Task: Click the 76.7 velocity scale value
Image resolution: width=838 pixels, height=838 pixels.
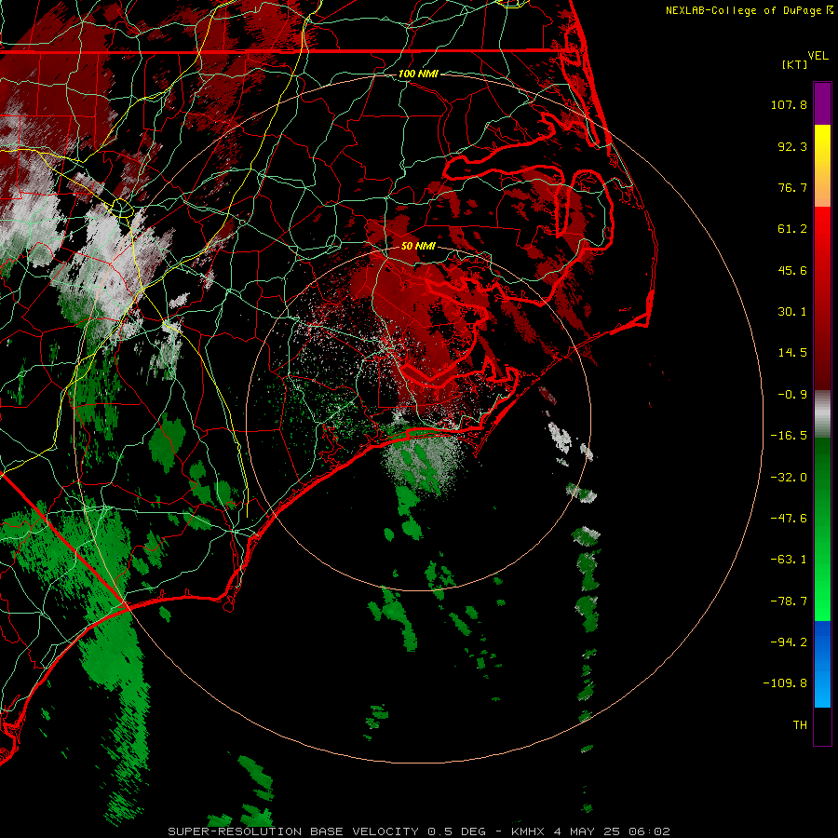Action: click(792, 187)
